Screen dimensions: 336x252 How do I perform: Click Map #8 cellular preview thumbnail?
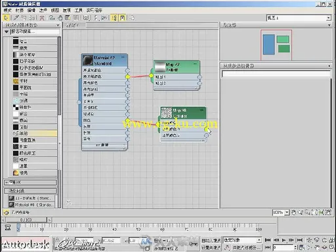pyautogui.click(x=167, y=113)
